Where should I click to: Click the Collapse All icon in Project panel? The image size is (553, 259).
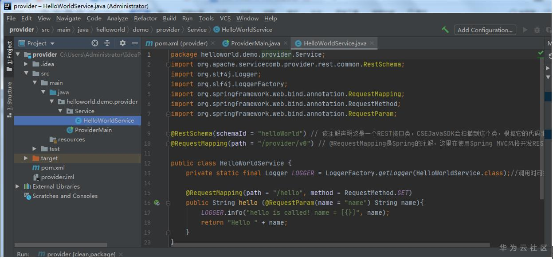[x=107, y=43]
